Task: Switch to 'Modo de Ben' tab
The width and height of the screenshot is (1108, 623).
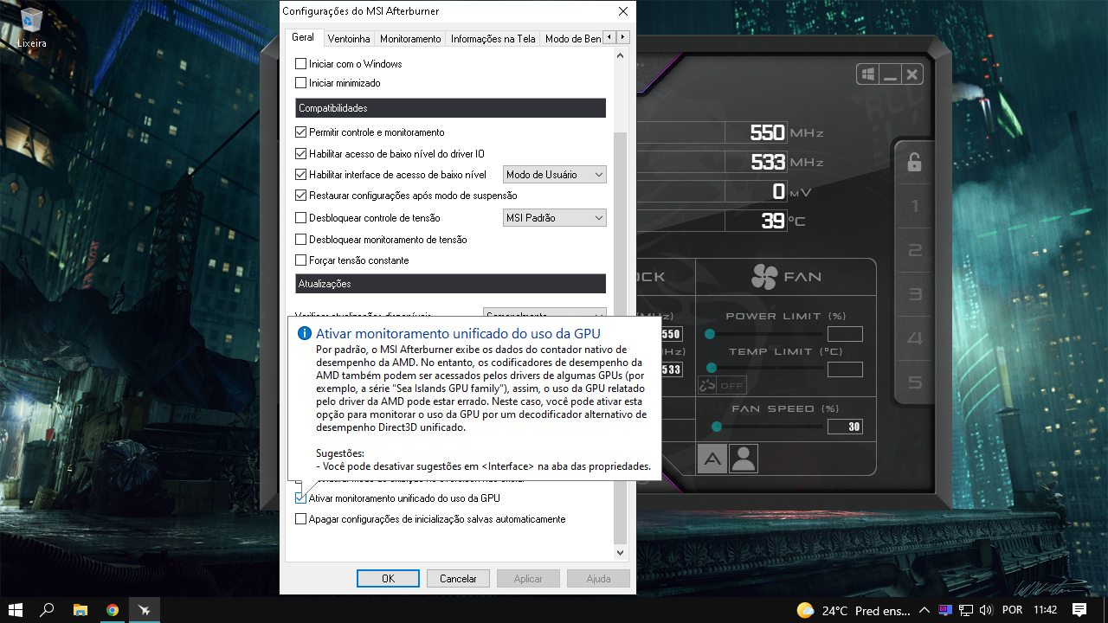Action: point(571,39)
